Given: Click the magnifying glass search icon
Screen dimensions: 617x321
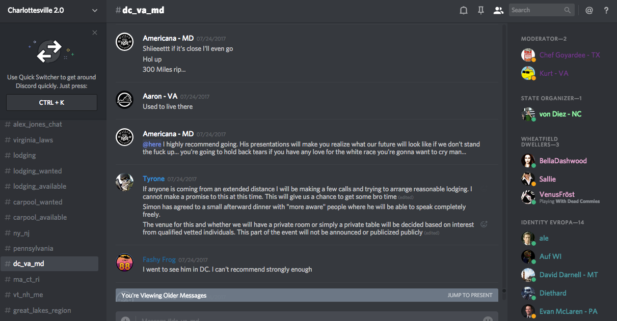Looking at the screenshot, I should coord(568,10).
